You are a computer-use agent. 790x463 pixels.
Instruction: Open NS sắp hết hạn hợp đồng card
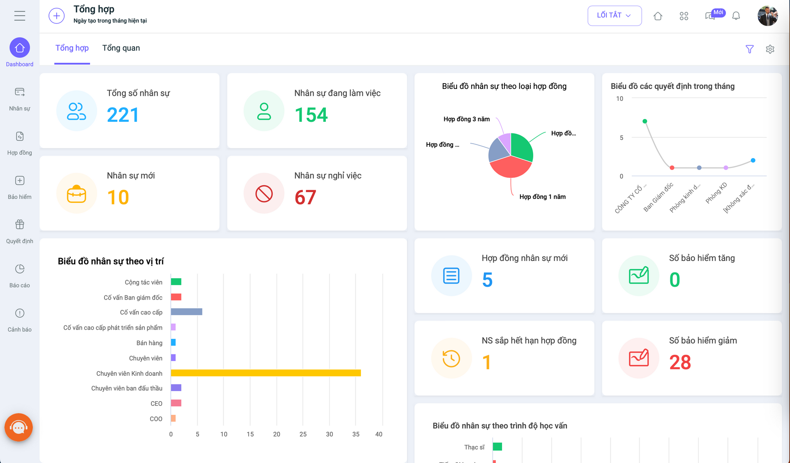coord(504,358)
